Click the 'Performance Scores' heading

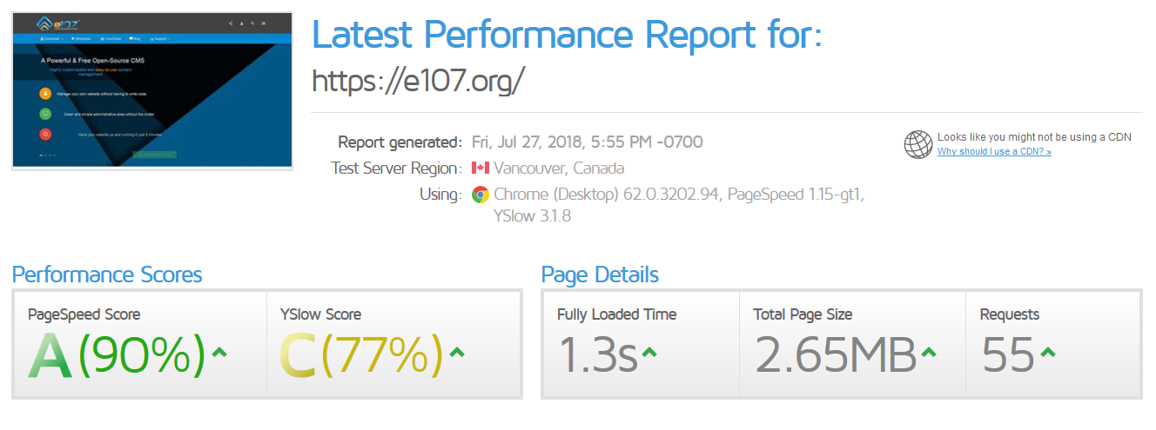pos(107,275)
